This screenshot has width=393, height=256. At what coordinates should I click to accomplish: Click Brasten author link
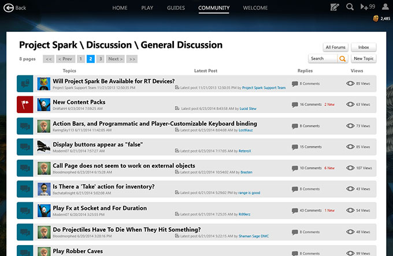click(246, 172)
